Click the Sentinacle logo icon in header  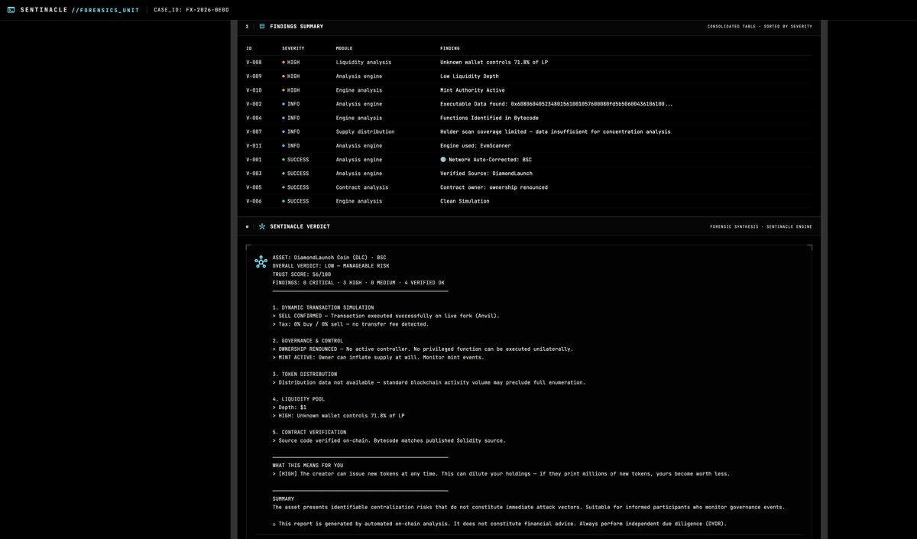11,9
